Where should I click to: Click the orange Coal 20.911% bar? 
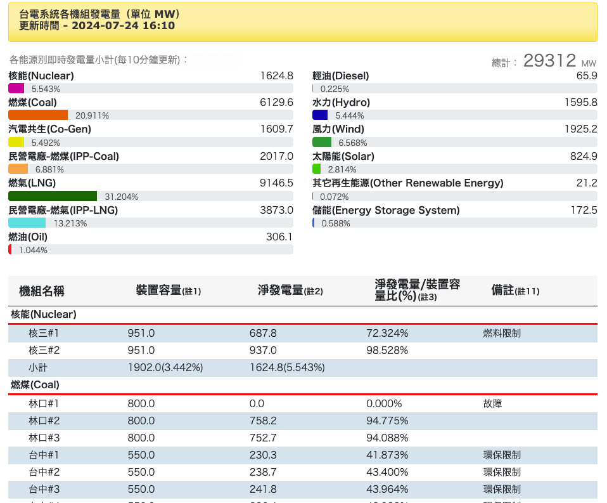point(38,115)
